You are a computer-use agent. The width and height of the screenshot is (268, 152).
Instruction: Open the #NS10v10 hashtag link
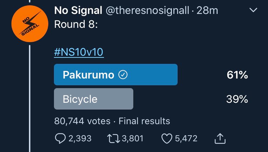click(79, 52)
